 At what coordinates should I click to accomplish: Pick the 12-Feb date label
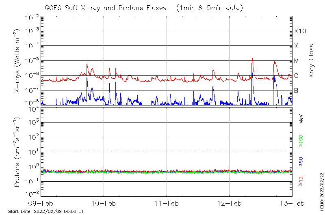pos(230,204)
